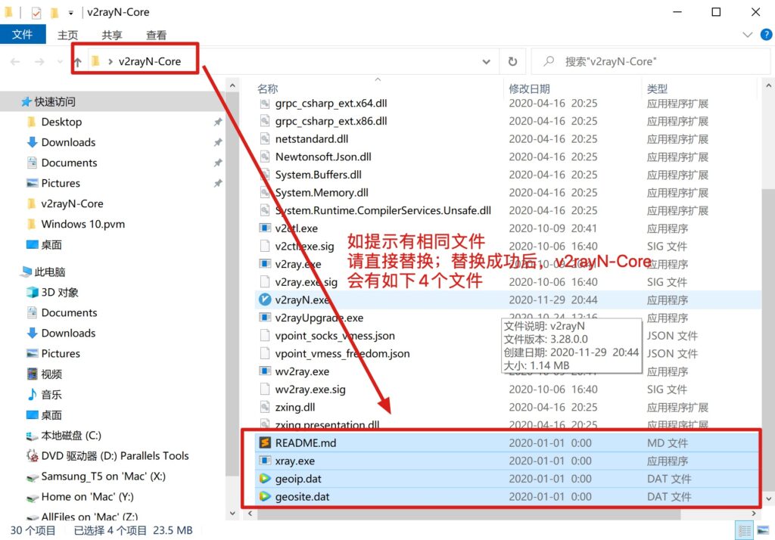This screenshot has width=775, height=540.
Task: Select the v2rayN.exe application icon
Action: pos(265,299)
